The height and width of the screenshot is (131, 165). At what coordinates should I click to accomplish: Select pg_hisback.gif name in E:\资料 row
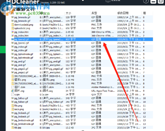click(22, 117)
